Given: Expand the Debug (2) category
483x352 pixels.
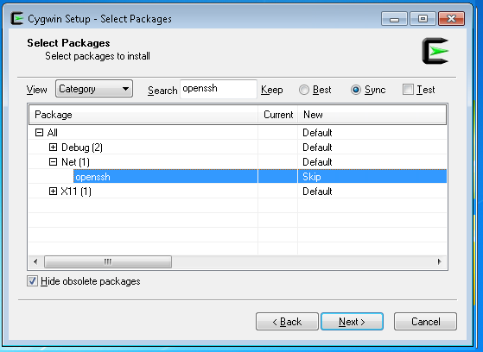Looking at the screenshot, I should pyautogui.click(x=53, y=147).
